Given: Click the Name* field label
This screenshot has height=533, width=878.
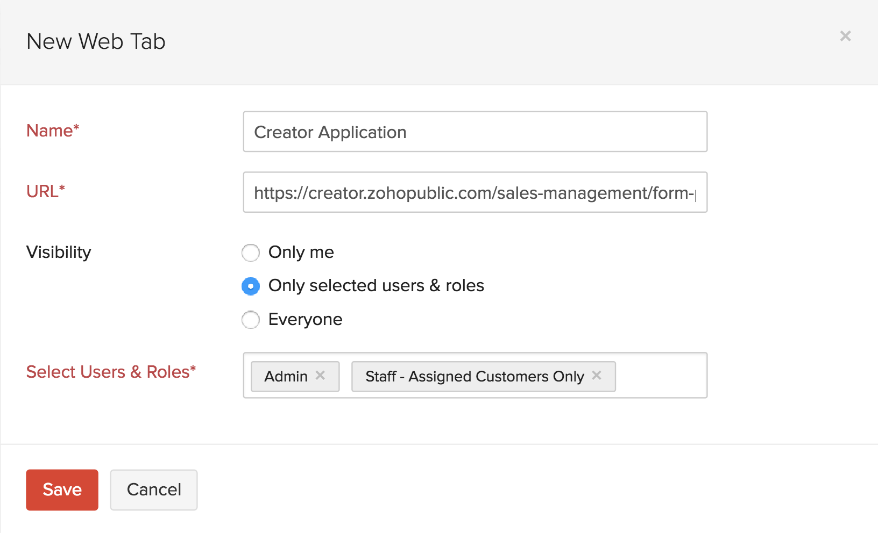Looking at the screenshot, I should [52, 131].
